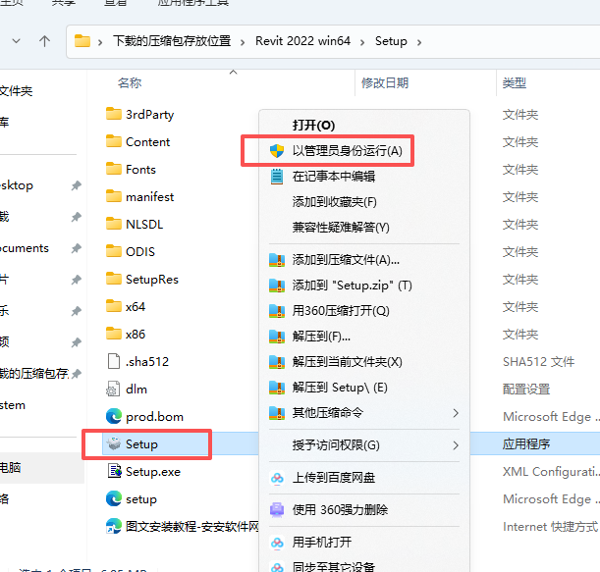Select the 应用程序工具 ribbon tab
The height and width of the screenshot is (572, 600).
click(x=192, y=3)
